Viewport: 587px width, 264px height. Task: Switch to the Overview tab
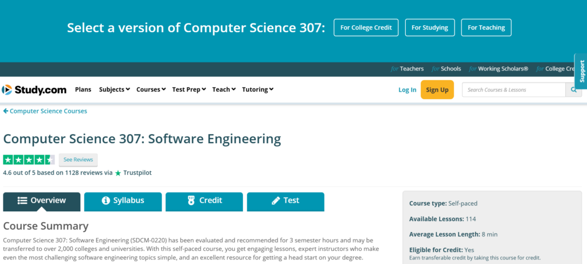click(41, 201)
